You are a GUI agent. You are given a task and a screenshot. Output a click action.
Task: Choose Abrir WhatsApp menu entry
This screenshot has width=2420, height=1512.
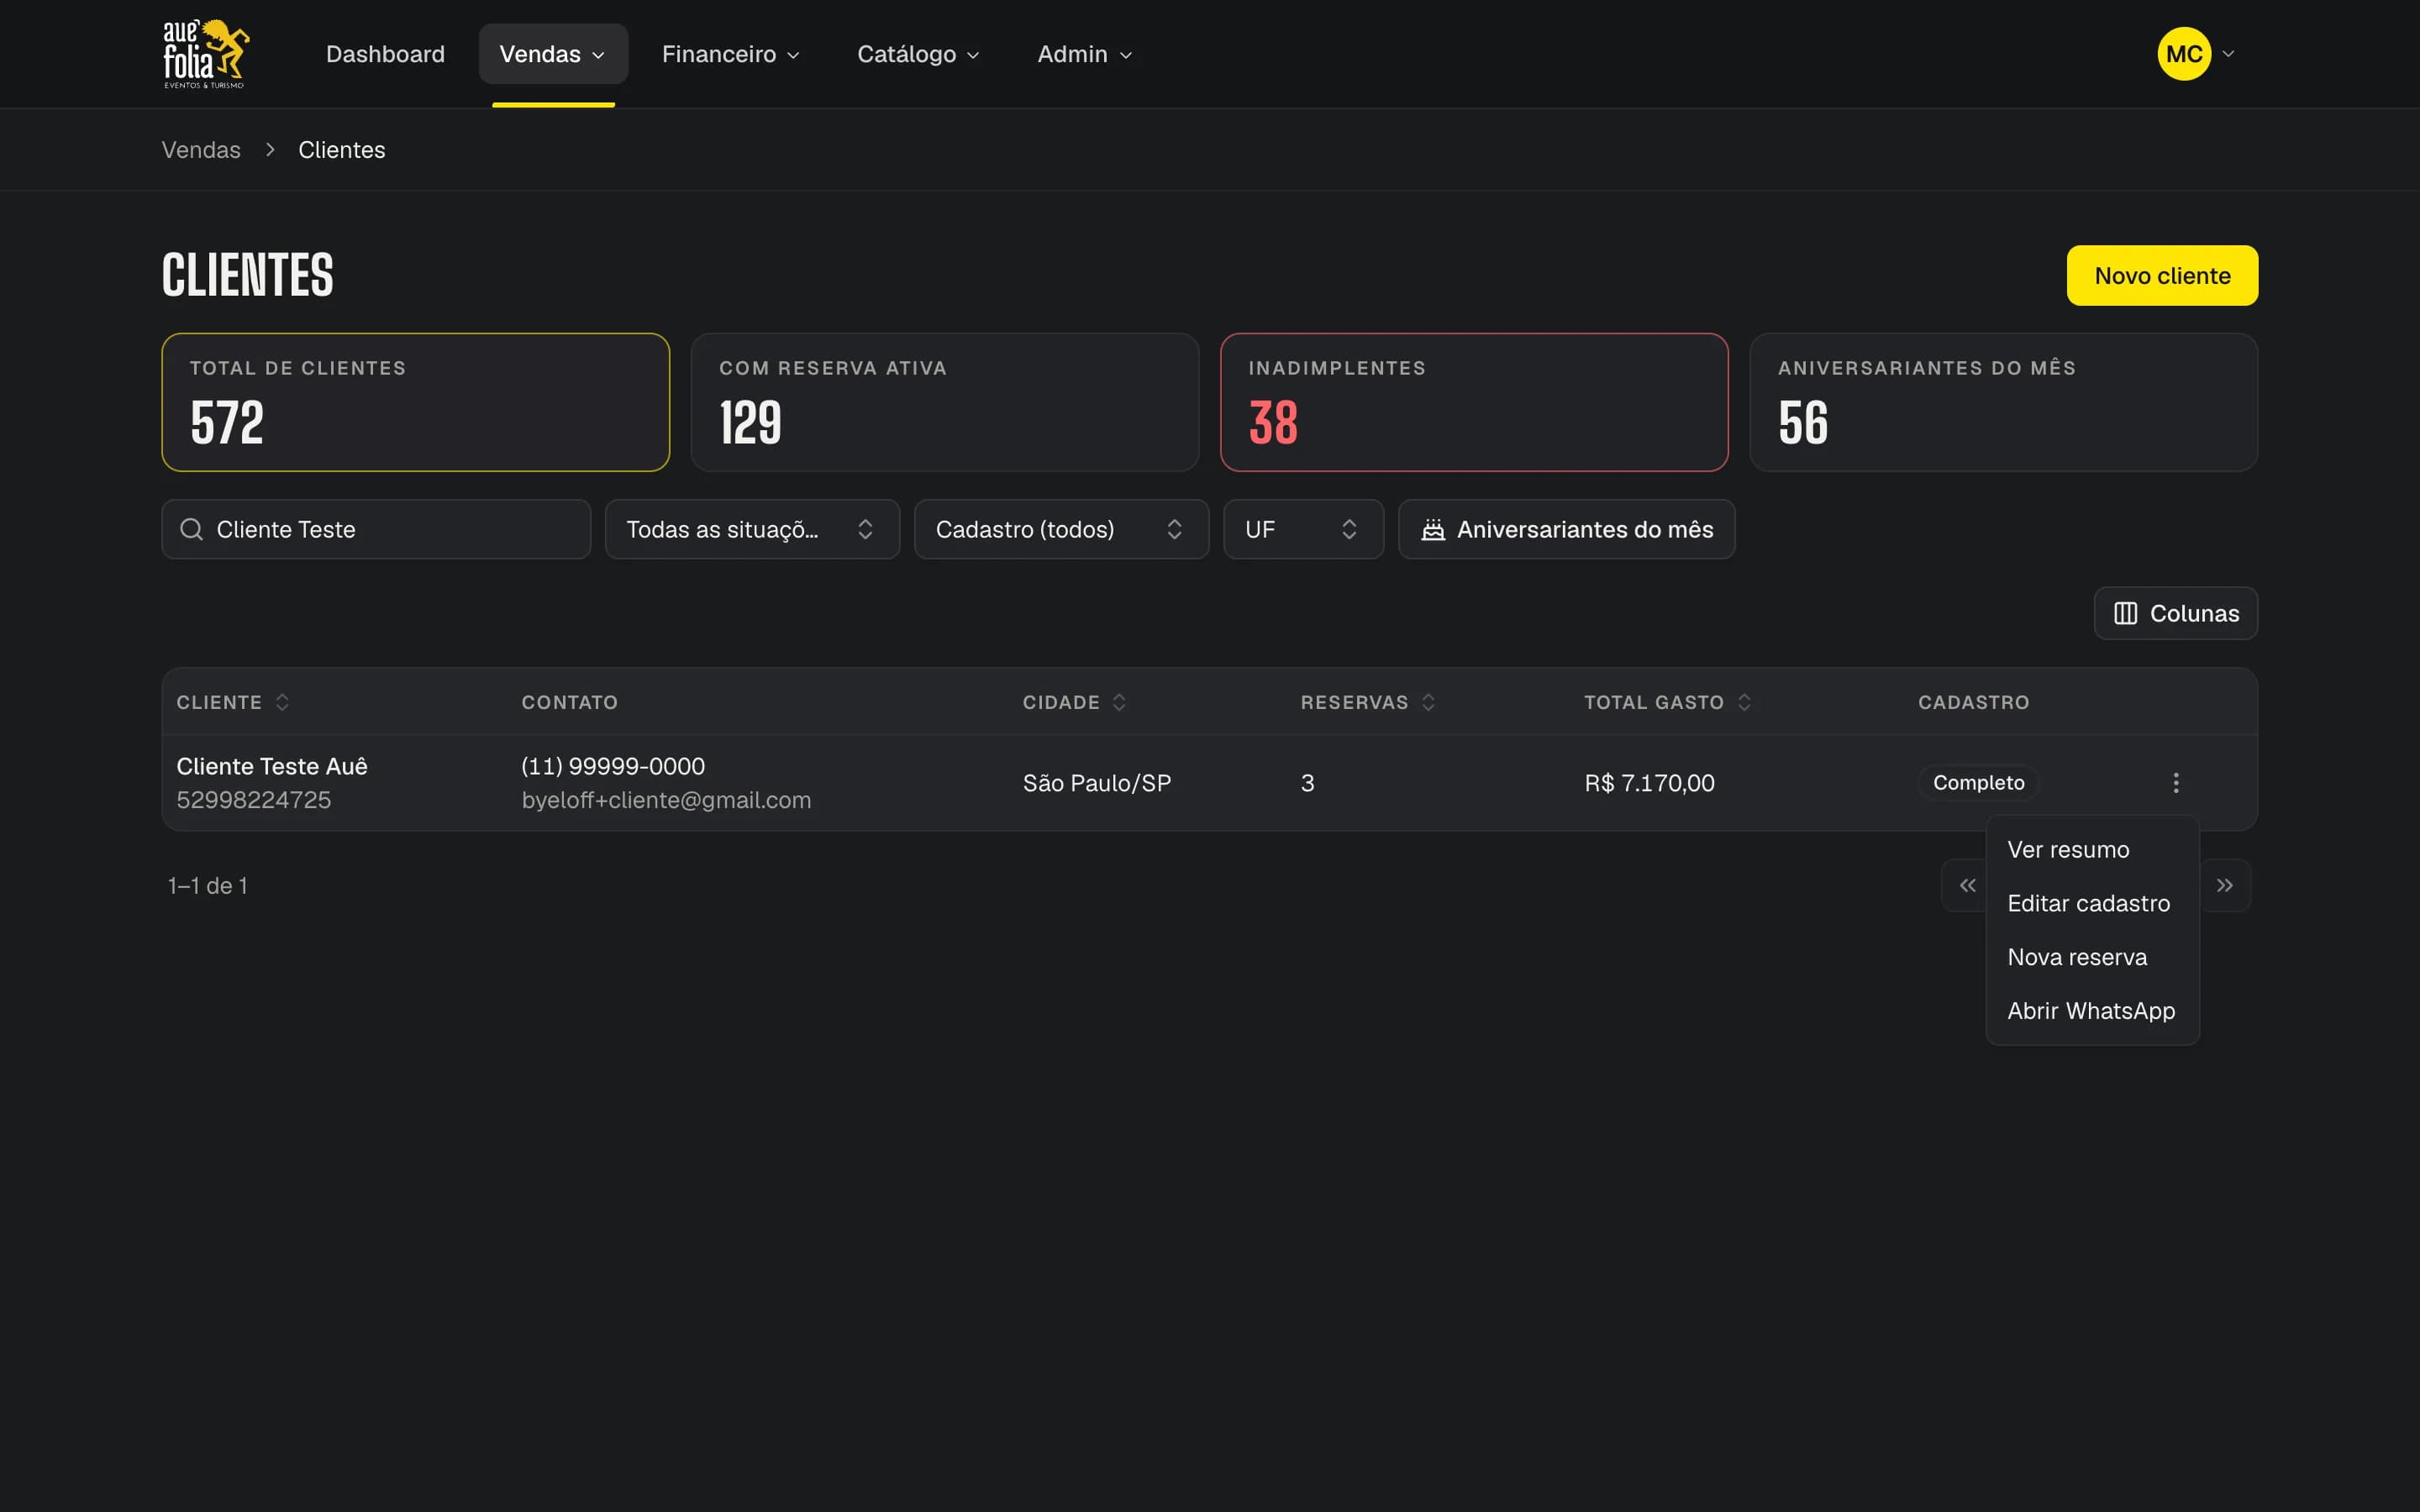tap(2092, 1011)
